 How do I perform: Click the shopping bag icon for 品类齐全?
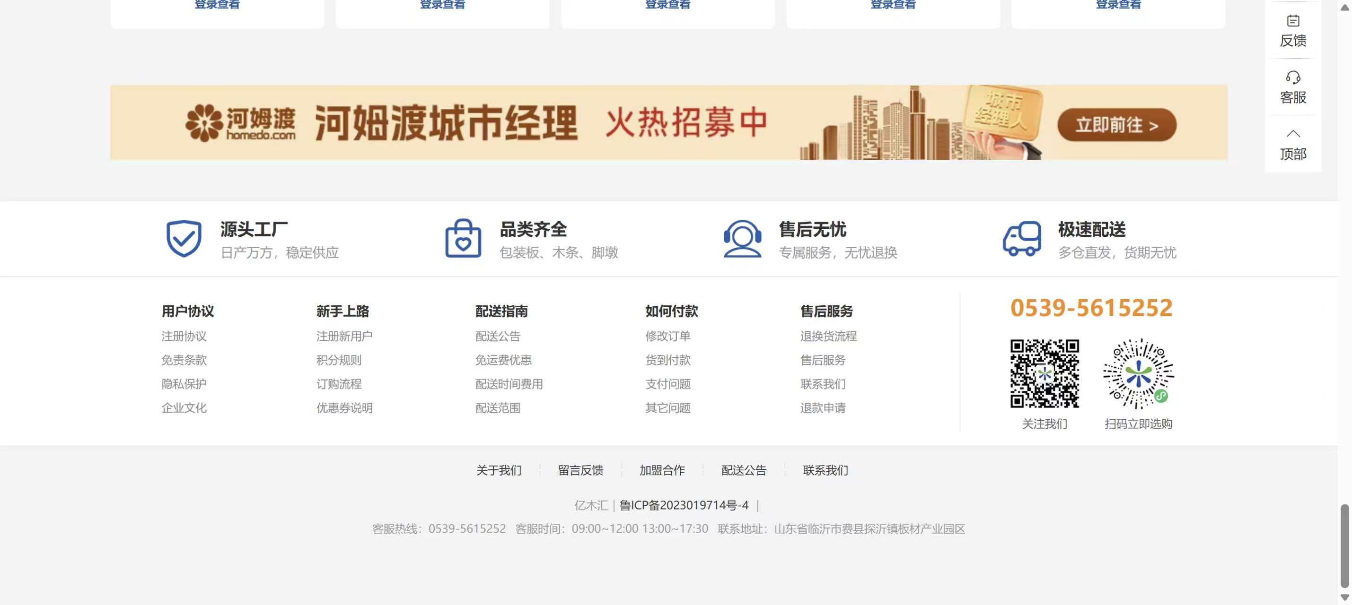coord(463,239)
